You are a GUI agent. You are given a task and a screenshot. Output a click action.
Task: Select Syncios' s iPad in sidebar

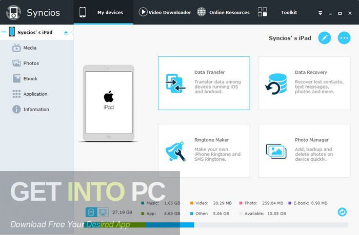[x=36, y=32]
